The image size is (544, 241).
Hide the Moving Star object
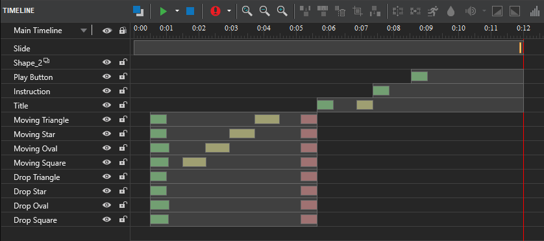[x=107, y=134]
